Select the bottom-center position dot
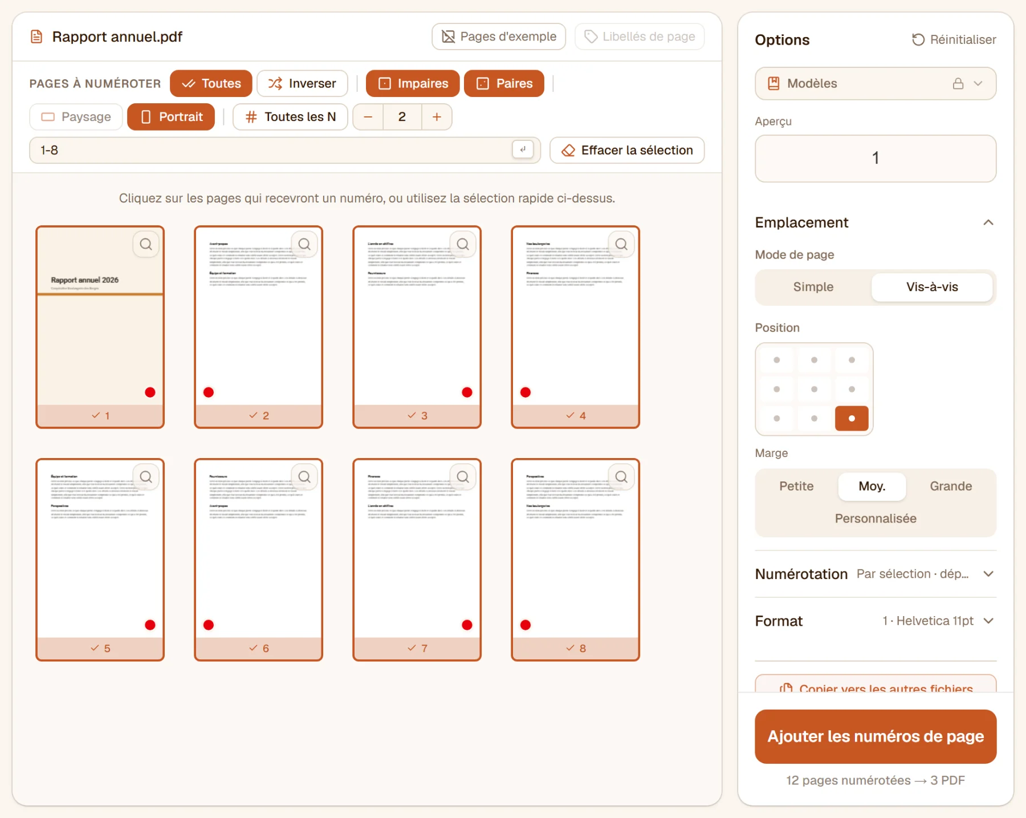 [814, 418]
